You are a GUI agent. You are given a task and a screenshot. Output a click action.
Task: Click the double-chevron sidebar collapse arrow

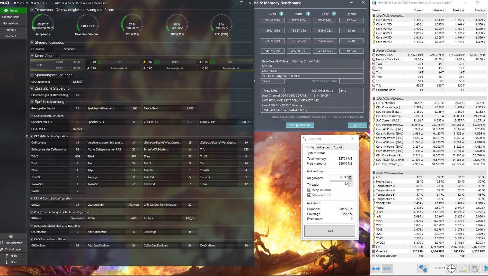[x=27, y=136]
